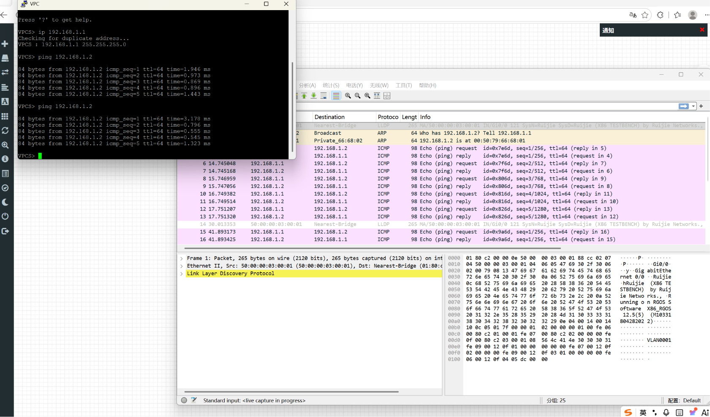Sort by the Length column header
Viewport: 710px width, 417px height.
pos(409,117)
